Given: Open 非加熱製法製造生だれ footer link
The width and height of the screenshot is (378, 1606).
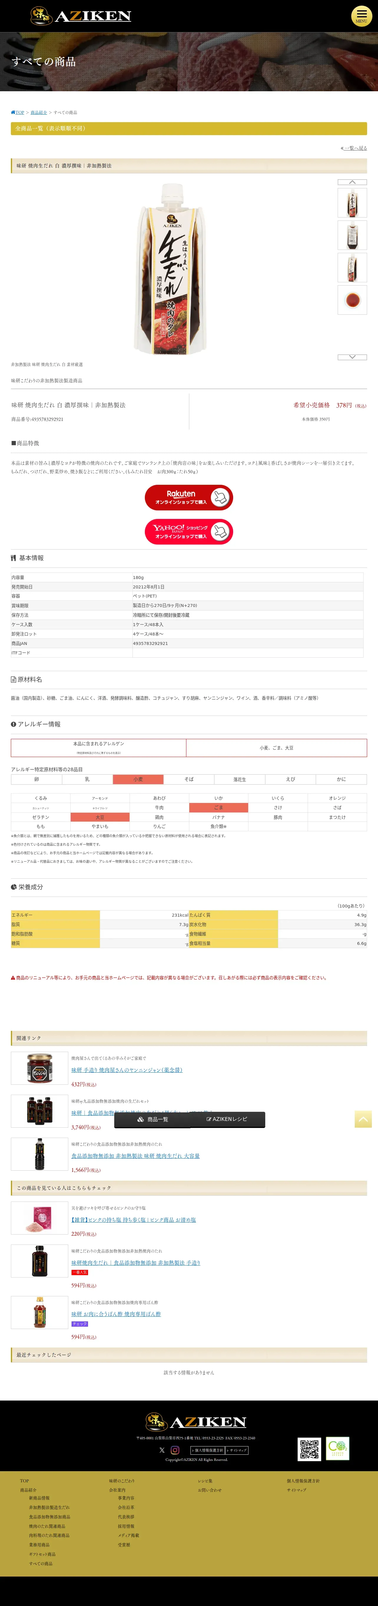Looking at the screenshot, I should pos(49,1507).
